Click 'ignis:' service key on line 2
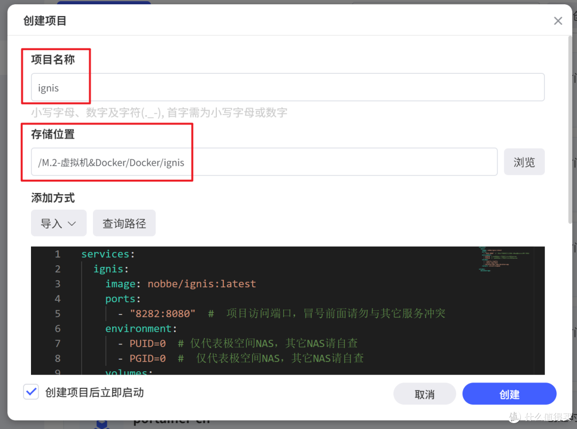 pos(111,269)
